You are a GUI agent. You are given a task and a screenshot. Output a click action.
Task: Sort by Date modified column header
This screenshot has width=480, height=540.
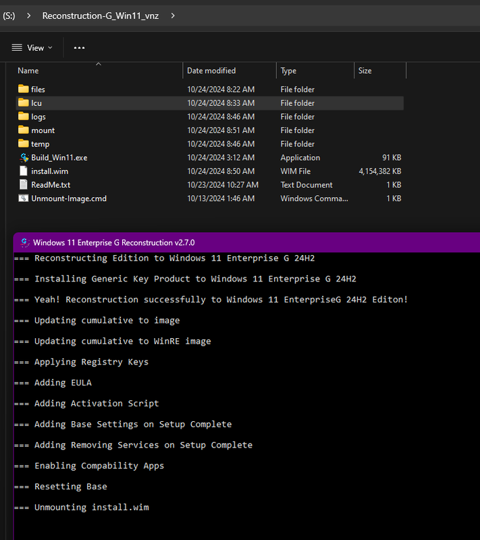click(211, 71)
